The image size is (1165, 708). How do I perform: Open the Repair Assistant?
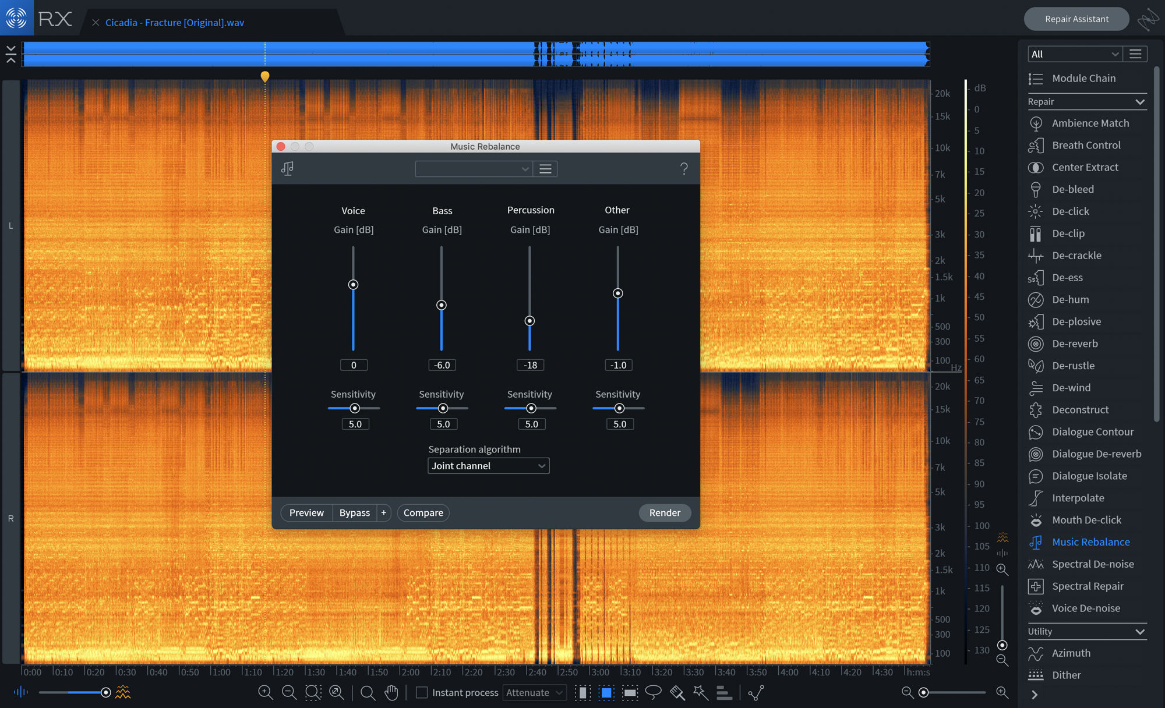(1076, 19)
